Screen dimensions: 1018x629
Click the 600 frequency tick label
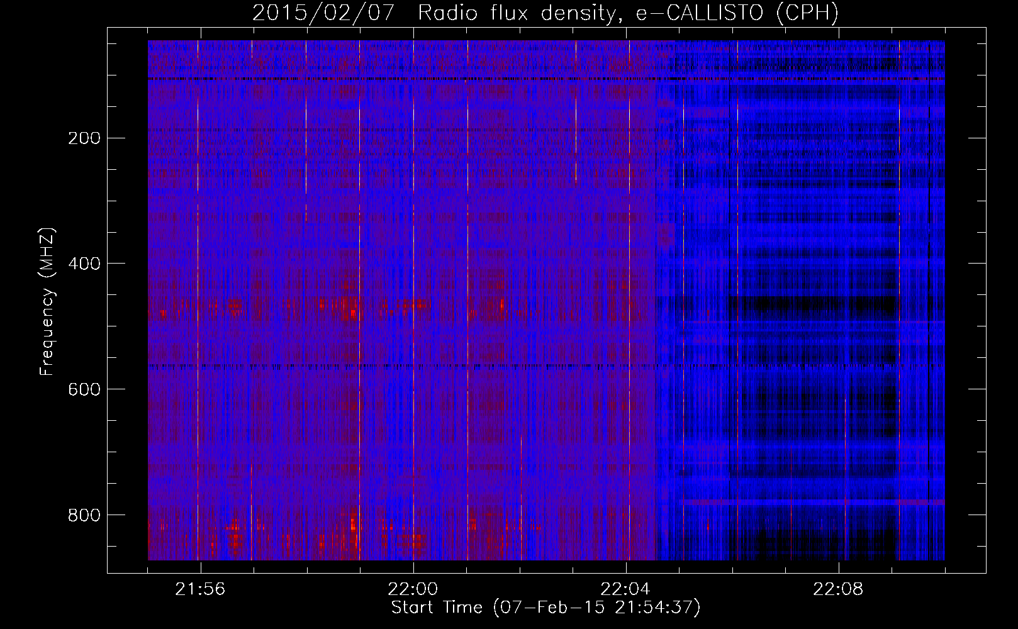click(84, 390)
